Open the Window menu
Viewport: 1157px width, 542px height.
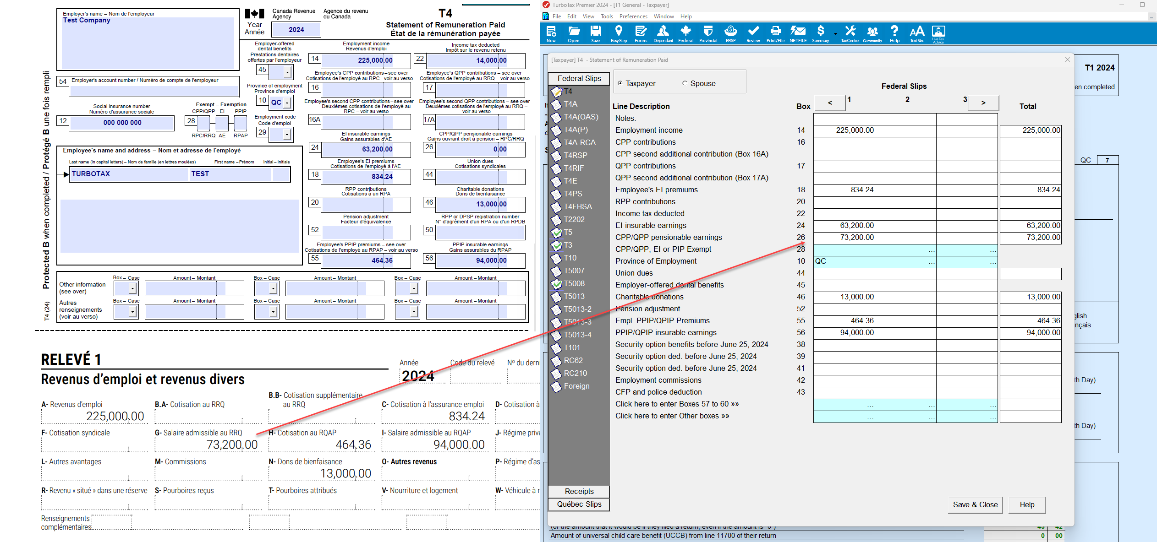tap(663, 16)
